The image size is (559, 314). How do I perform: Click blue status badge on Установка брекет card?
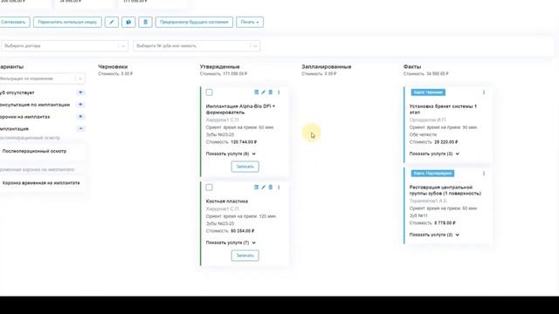pos(428,92)
